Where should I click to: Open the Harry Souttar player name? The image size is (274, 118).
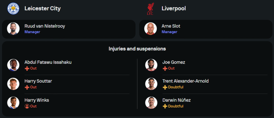point(38,81)
